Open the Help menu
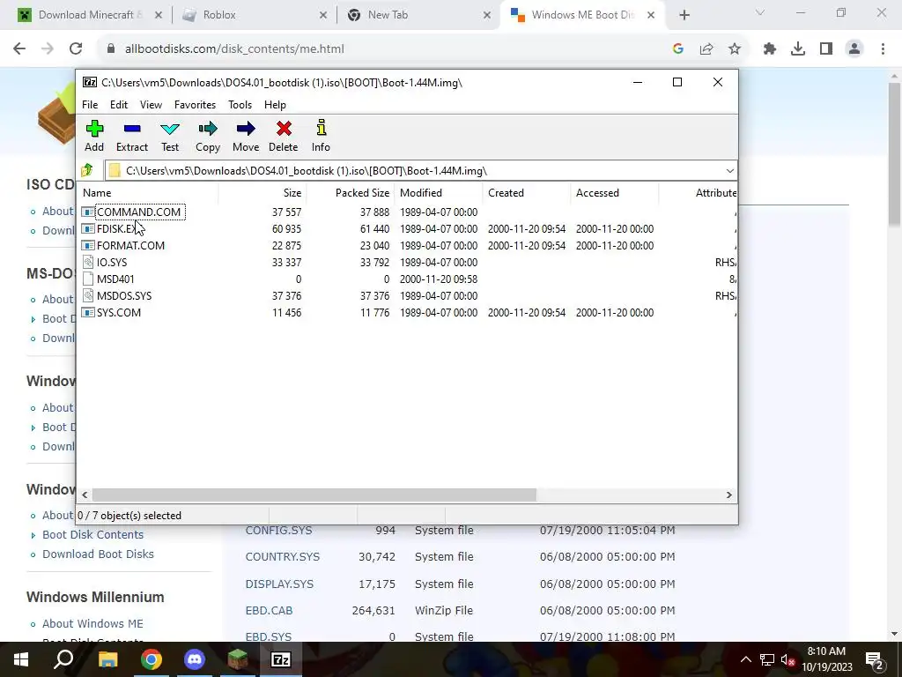This screenshot has width=902, height=677. click(x=275, y=105)
